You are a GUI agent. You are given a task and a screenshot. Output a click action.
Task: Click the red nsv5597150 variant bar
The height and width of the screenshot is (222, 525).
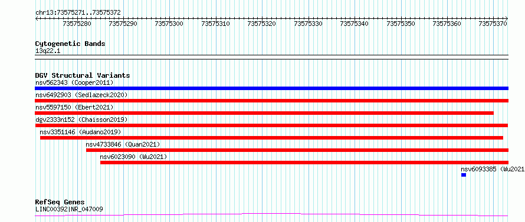point(264,113)
